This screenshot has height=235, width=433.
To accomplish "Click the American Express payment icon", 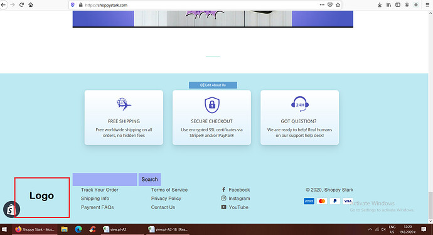I will 309,201.
